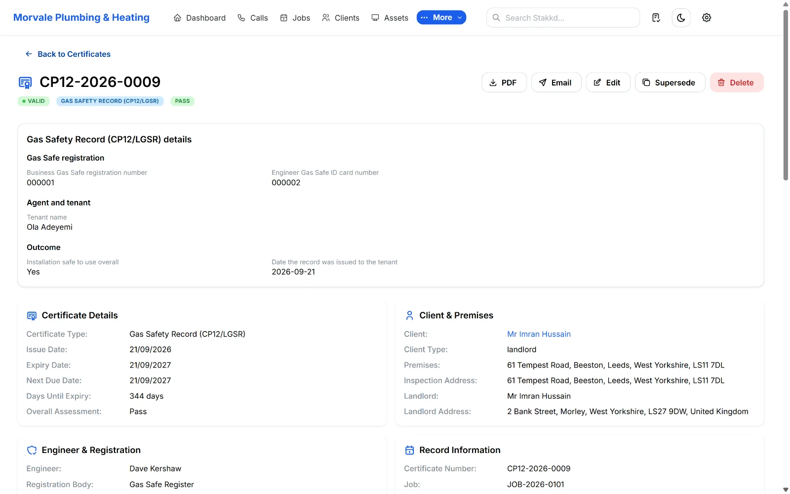Click the certificate icon beside CP12-2026-0009 heading
Viewport: 790px width, 494px height.
coord(25,82)
